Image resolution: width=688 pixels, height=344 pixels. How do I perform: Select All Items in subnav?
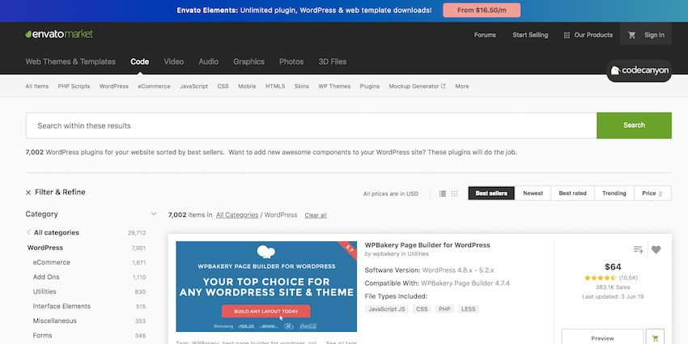37,87
